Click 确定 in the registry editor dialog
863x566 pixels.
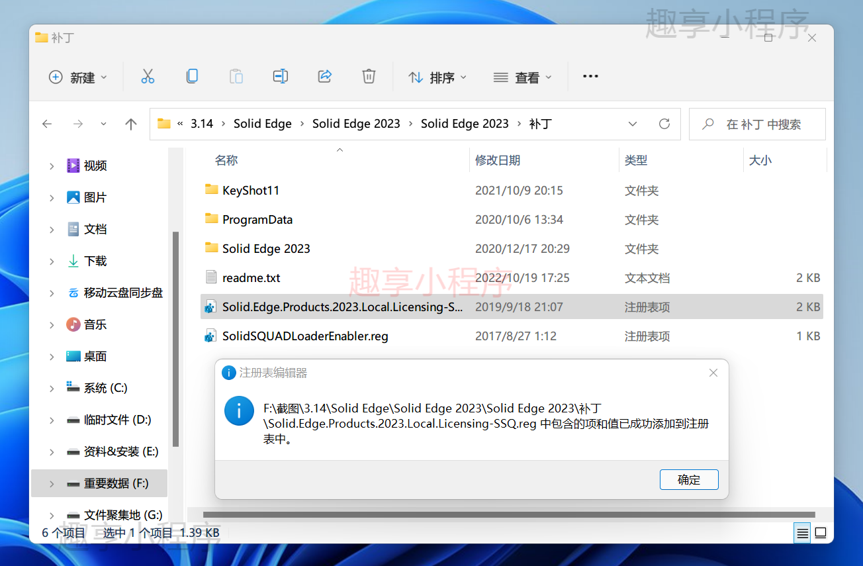pos(689,479)
